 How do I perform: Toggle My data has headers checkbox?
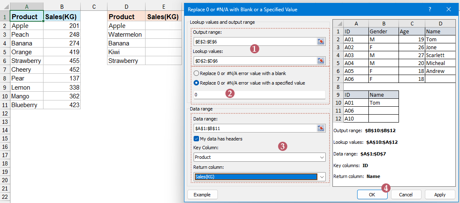click(197, 139)
